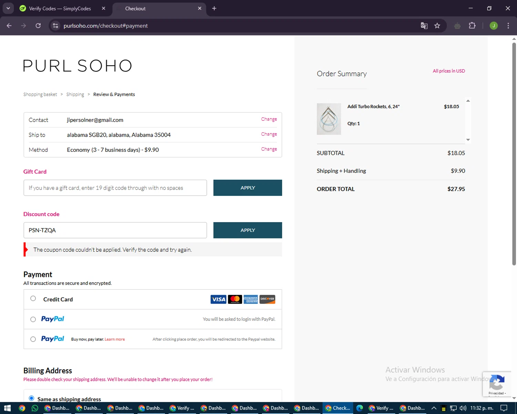This screenshot has width=517, height=414.
Task: View site information icon in address bar
Action: [x=55, y=26]
